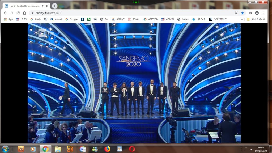Show hidden system tray icons

coord(251,149)
